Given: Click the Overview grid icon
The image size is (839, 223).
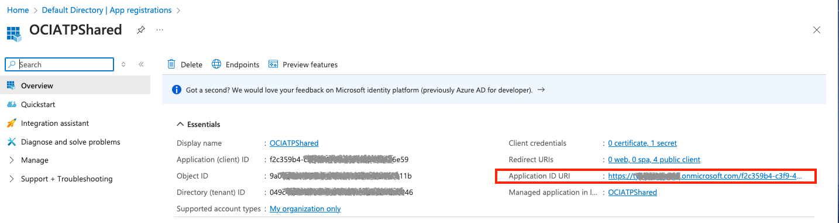Looking at the screenshot, I should click(x=11, y=85).
